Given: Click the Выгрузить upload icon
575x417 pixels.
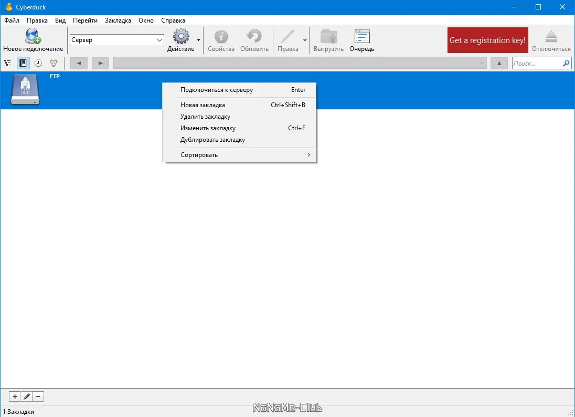Looking at the screenshot, I should [x=328, y=36].
